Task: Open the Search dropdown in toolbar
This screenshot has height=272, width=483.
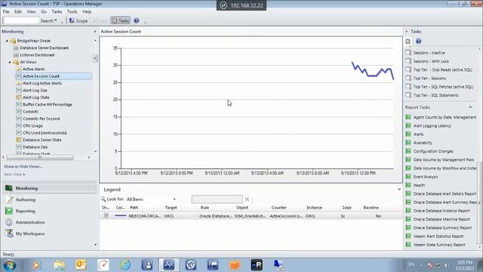Action: [48, 20]
